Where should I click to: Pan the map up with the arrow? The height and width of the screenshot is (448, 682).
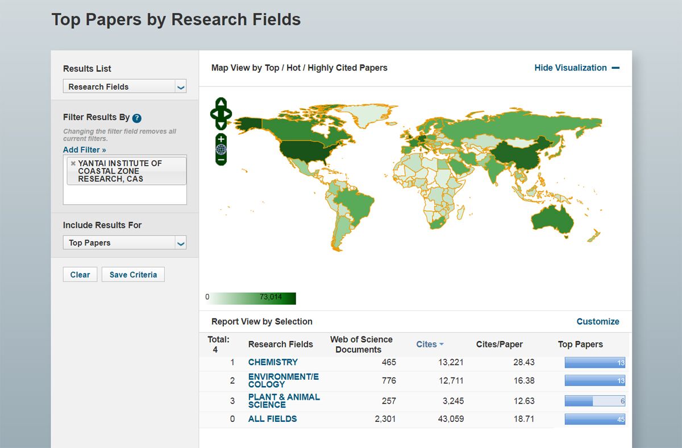point(221,103)
